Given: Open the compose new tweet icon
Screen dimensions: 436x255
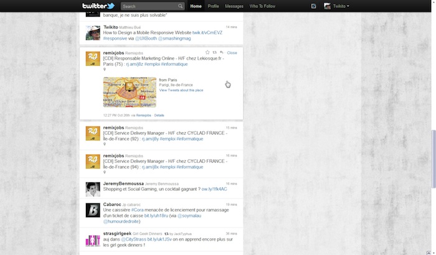Looking at the screenshot, I should [x=313, y=6].
